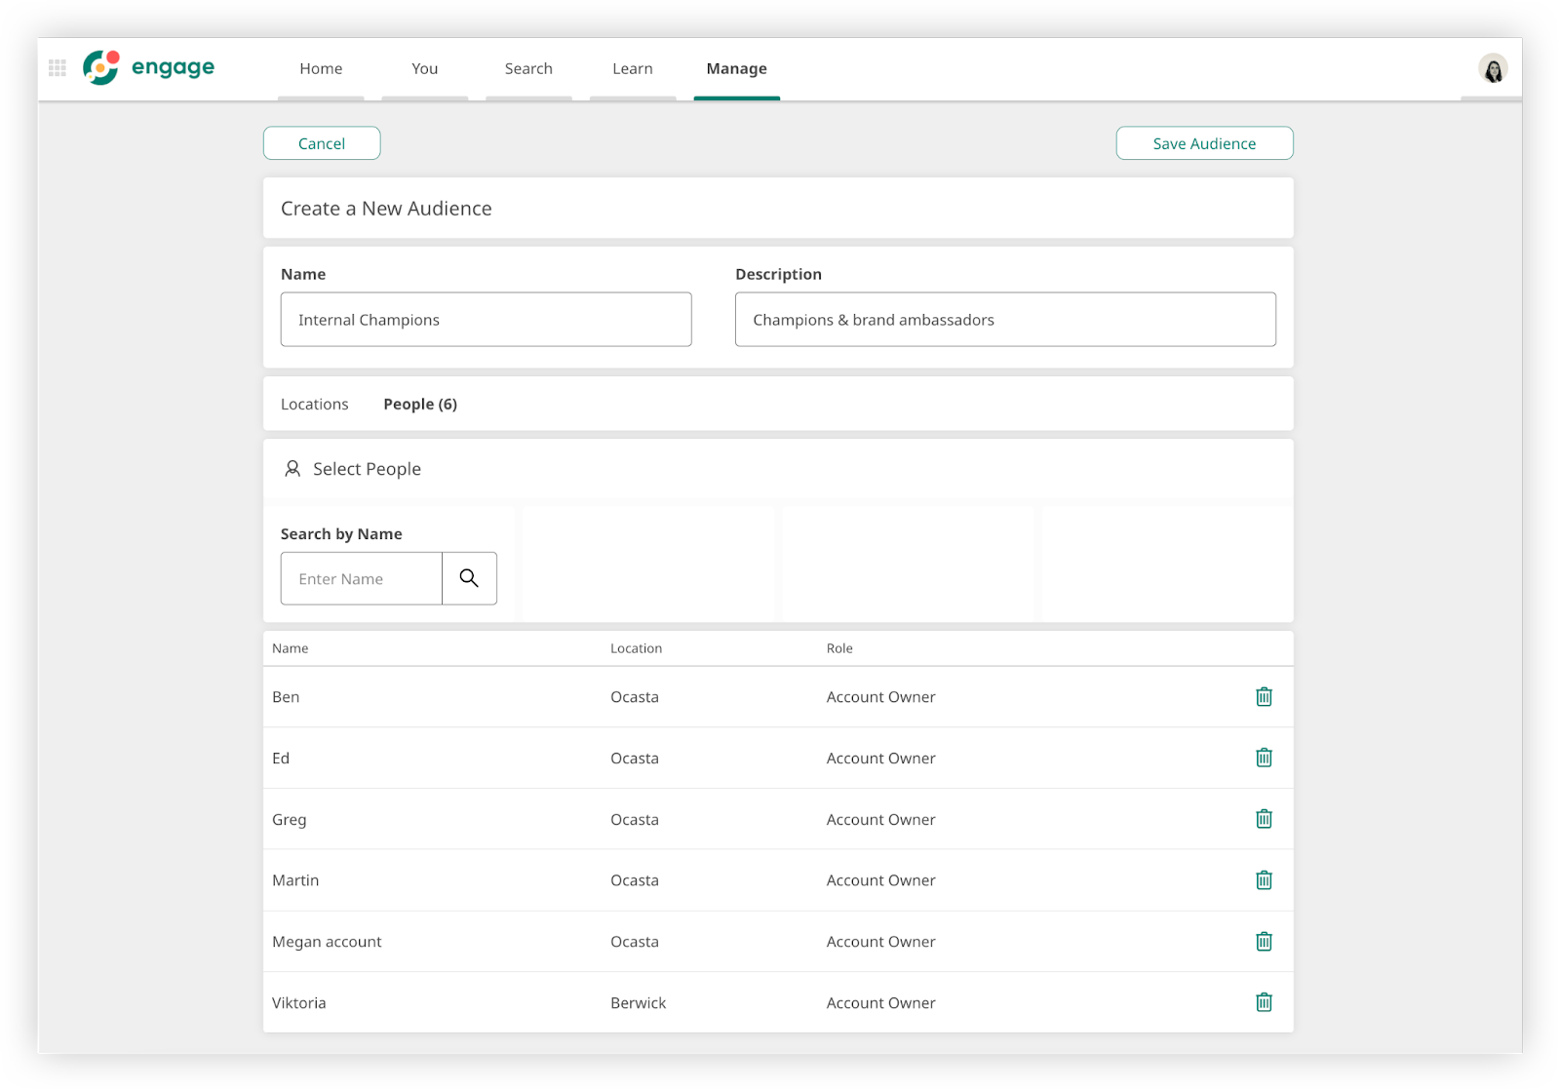This screenshot has width=1560, height=1091.
Task: Click the search magnifier button
Action: pyautogui.click(x=469, y=578)
